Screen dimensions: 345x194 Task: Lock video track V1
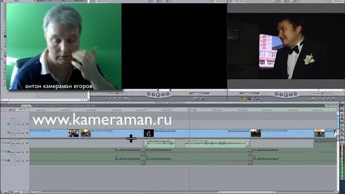pos(23,133)
